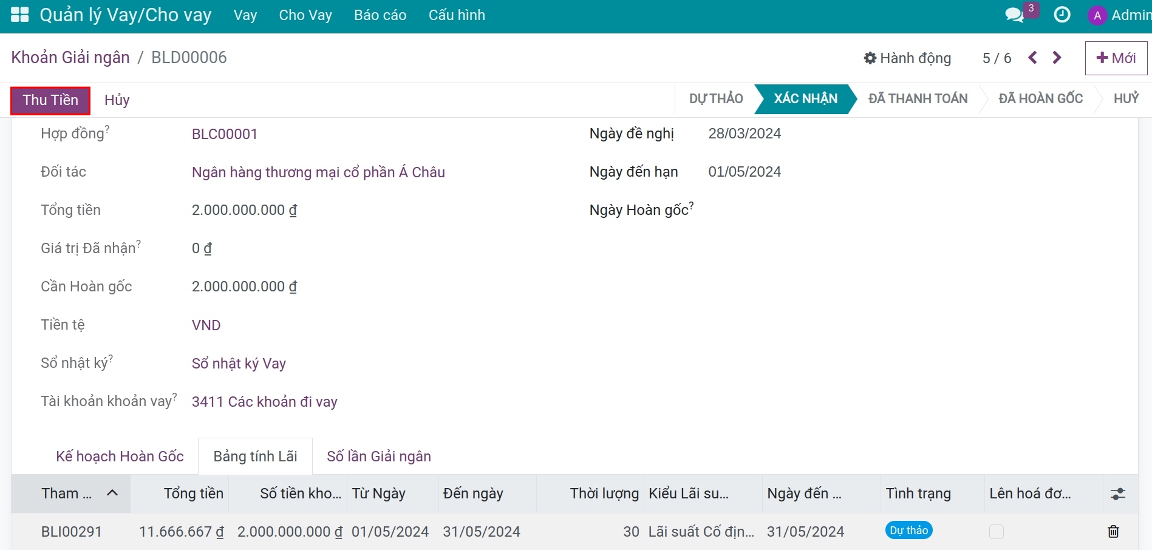The width and height of the screenshot is (1152, 550).
Task: Click the VND currency link
Action: click(206, 325)
